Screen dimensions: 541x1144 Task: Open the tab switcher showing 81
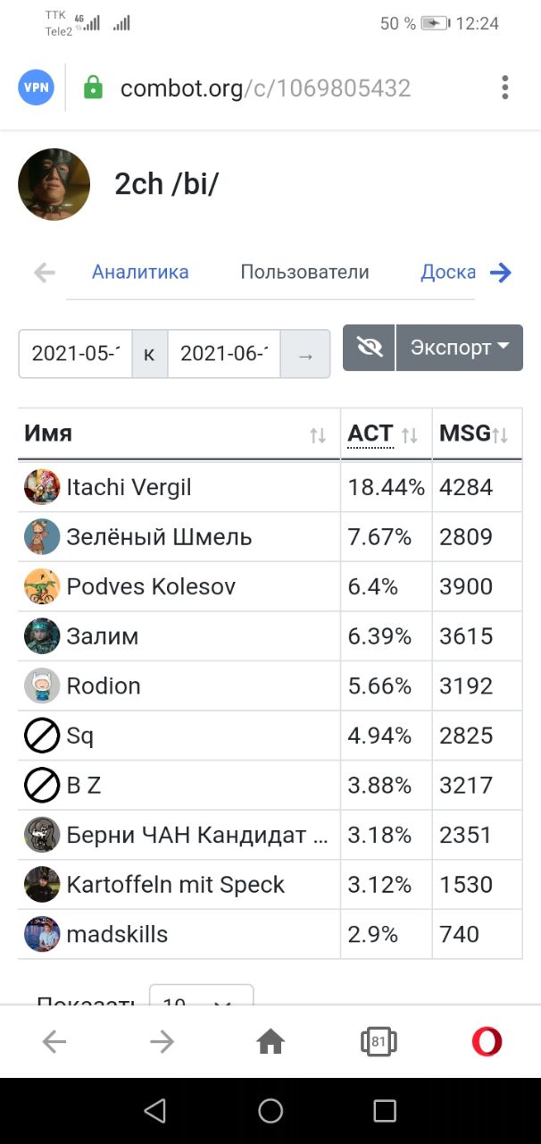(379, 1041)
